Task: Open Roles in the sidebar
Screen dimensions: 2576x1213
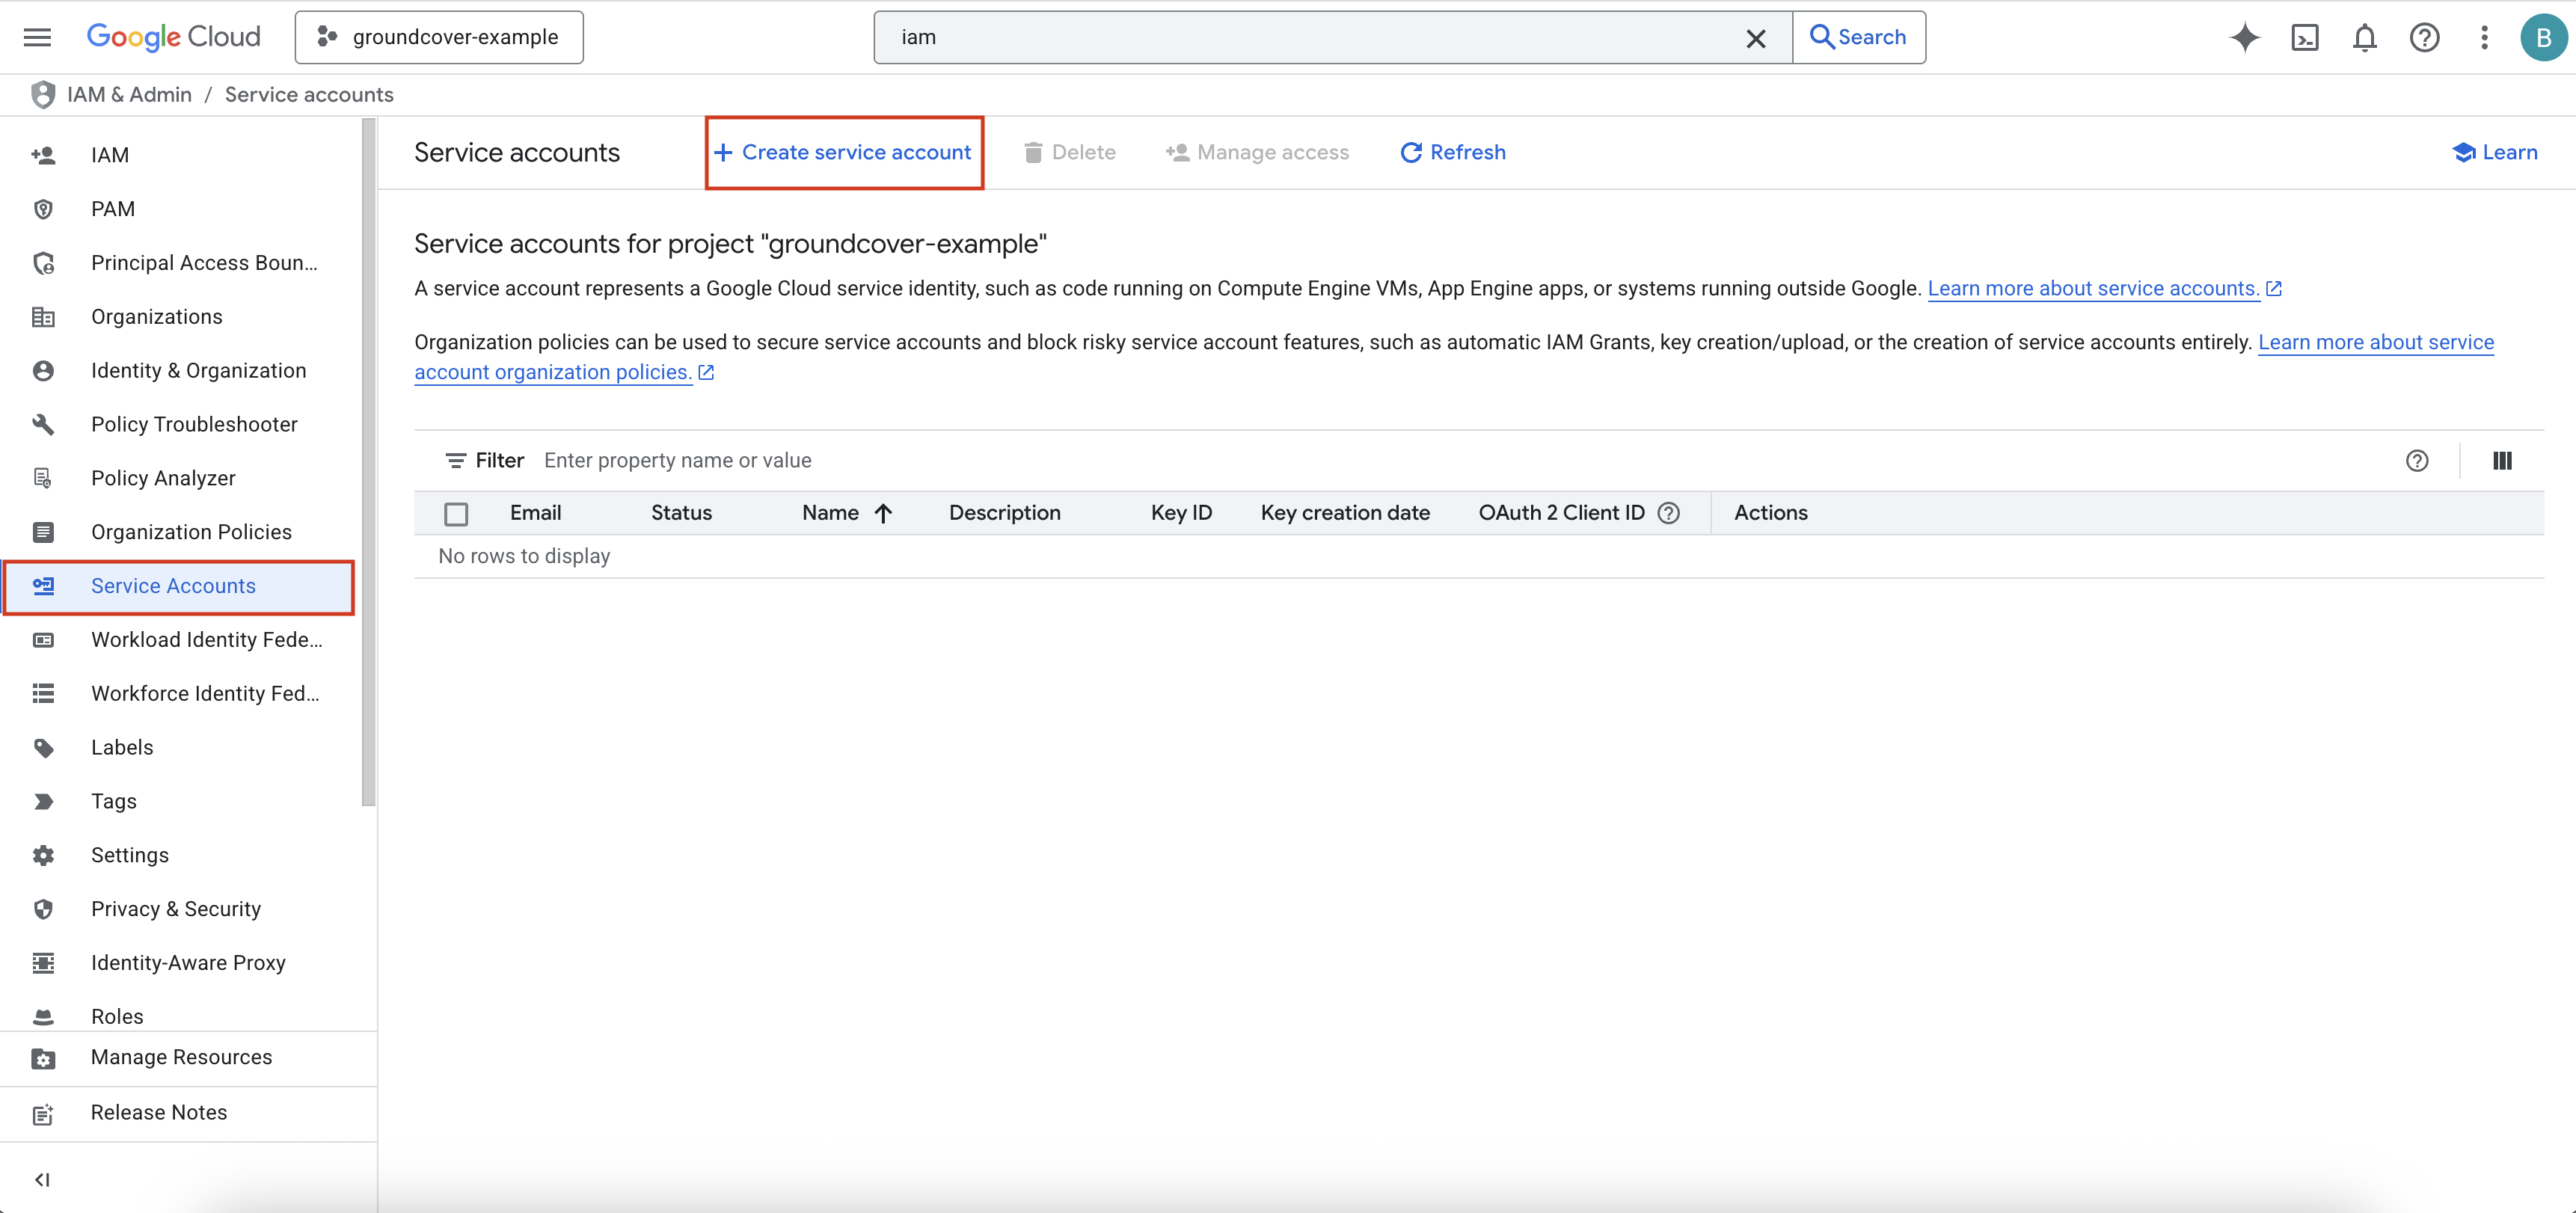Action: coord(117,1015)
